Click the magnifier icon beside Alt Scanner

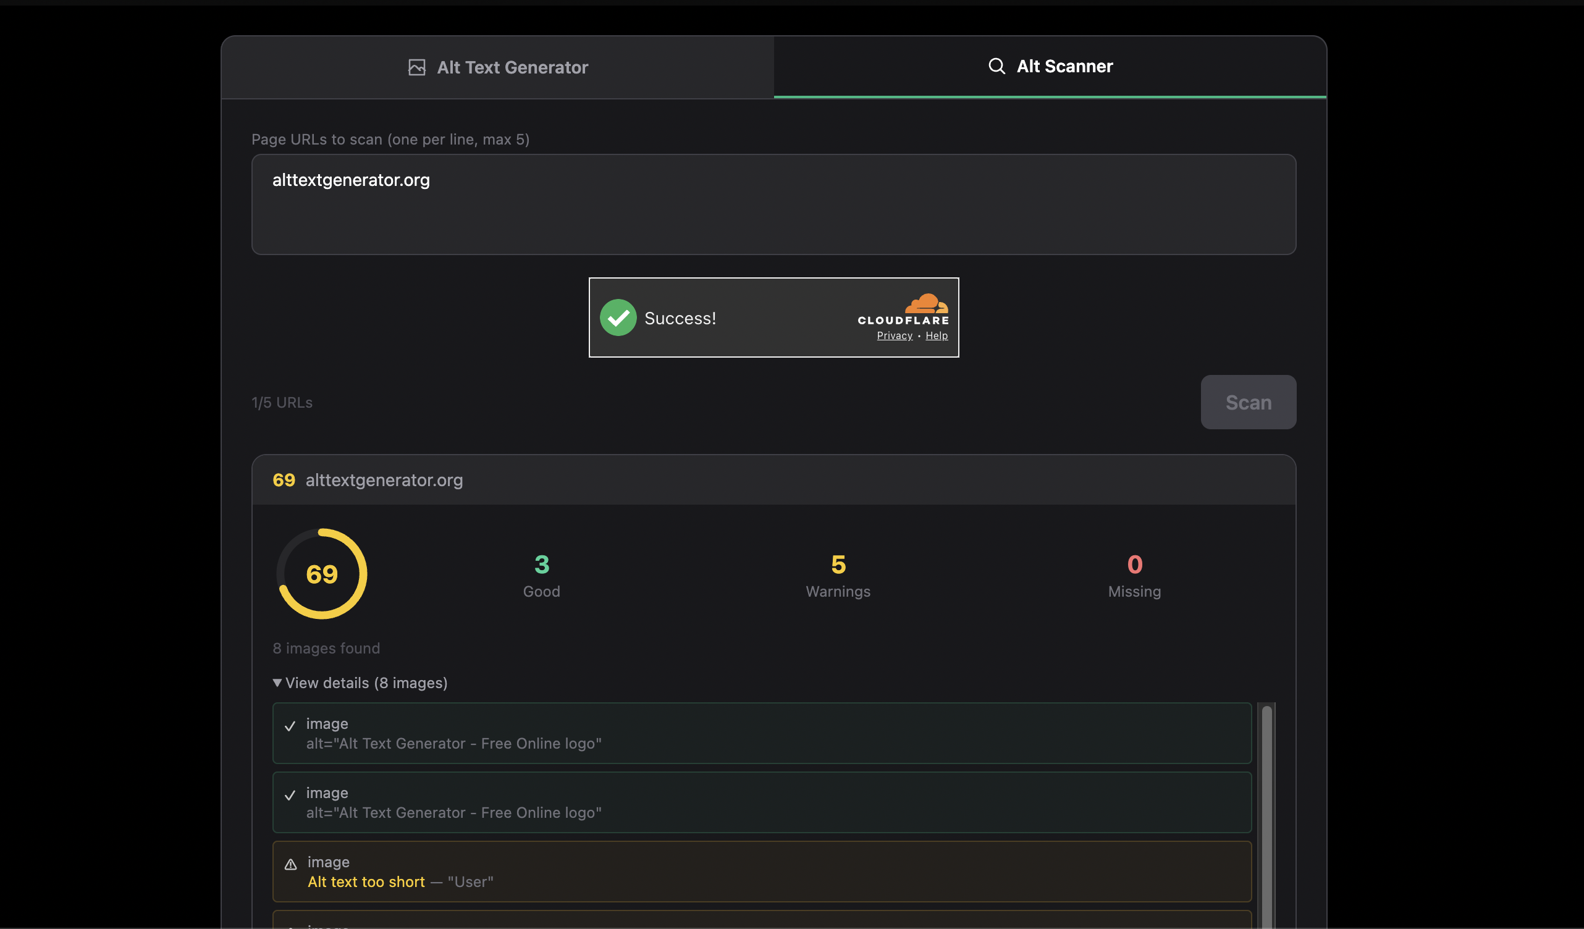click(x=997, y=65)
